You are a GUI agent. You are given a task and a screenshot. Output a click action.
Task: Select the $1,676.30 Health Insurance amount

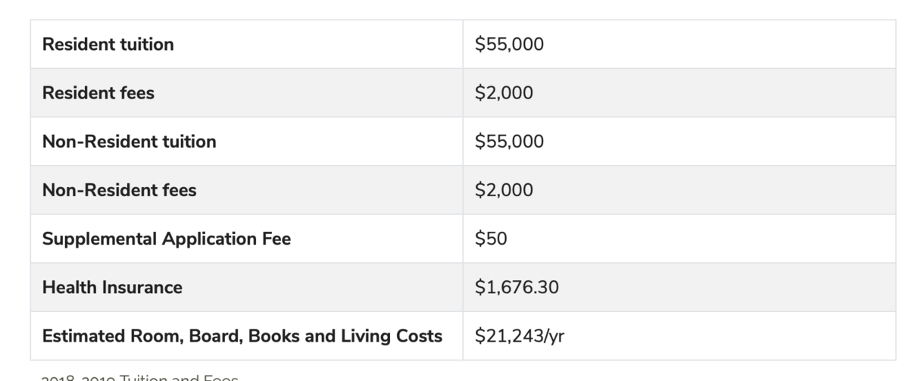(517, 287)
